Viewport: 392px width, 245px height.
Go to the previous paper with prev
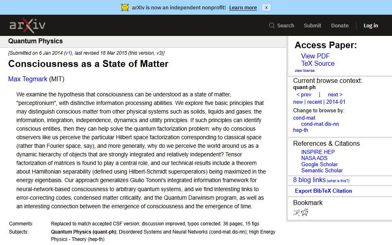(x=304, y=94)
